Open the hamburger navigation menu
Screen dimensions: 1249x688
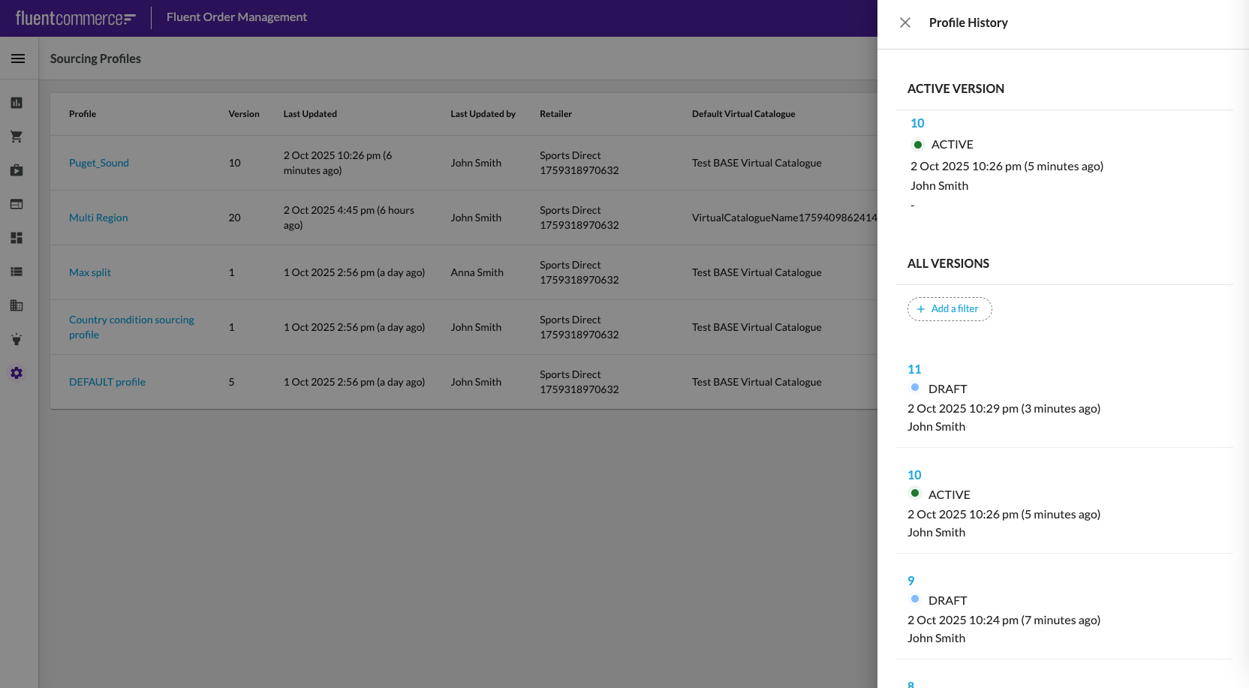click(x=18, y=59)
